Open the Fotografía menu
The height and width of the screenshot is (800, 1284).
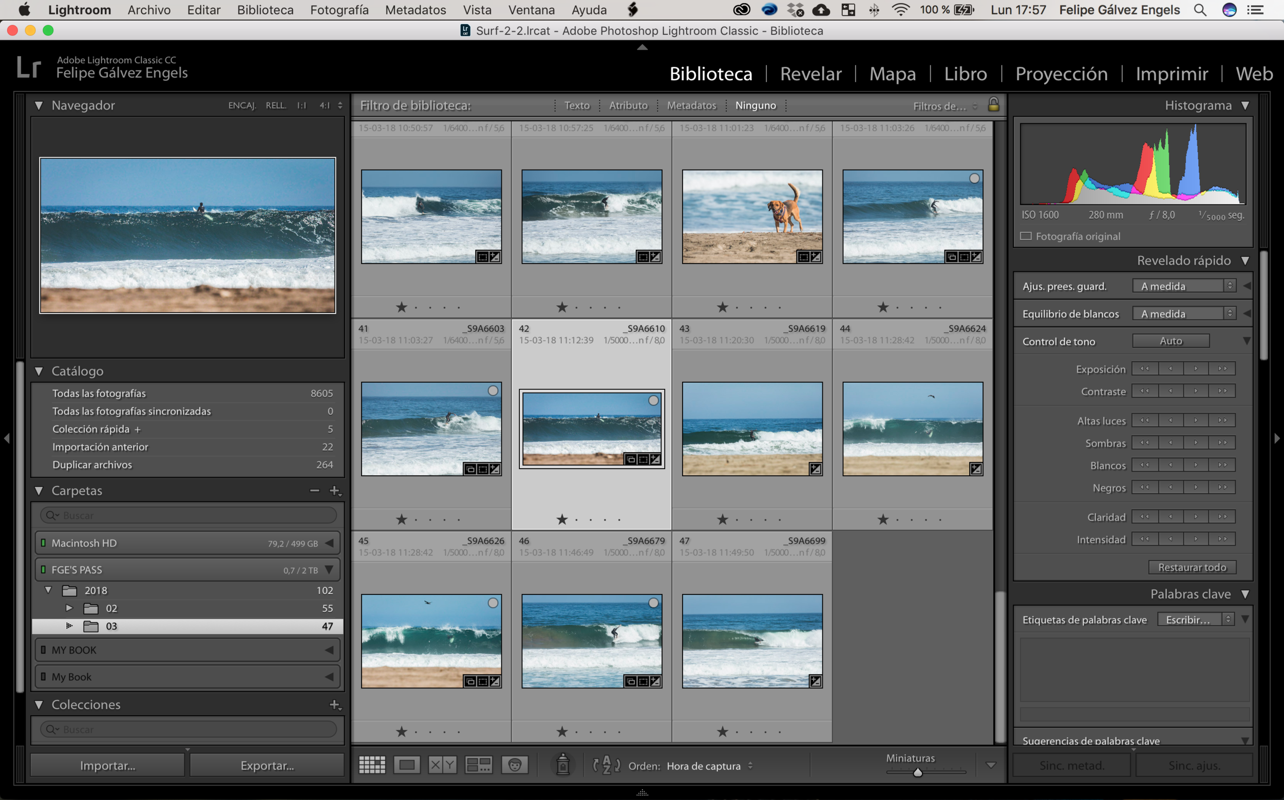click(x=339, y=10)
